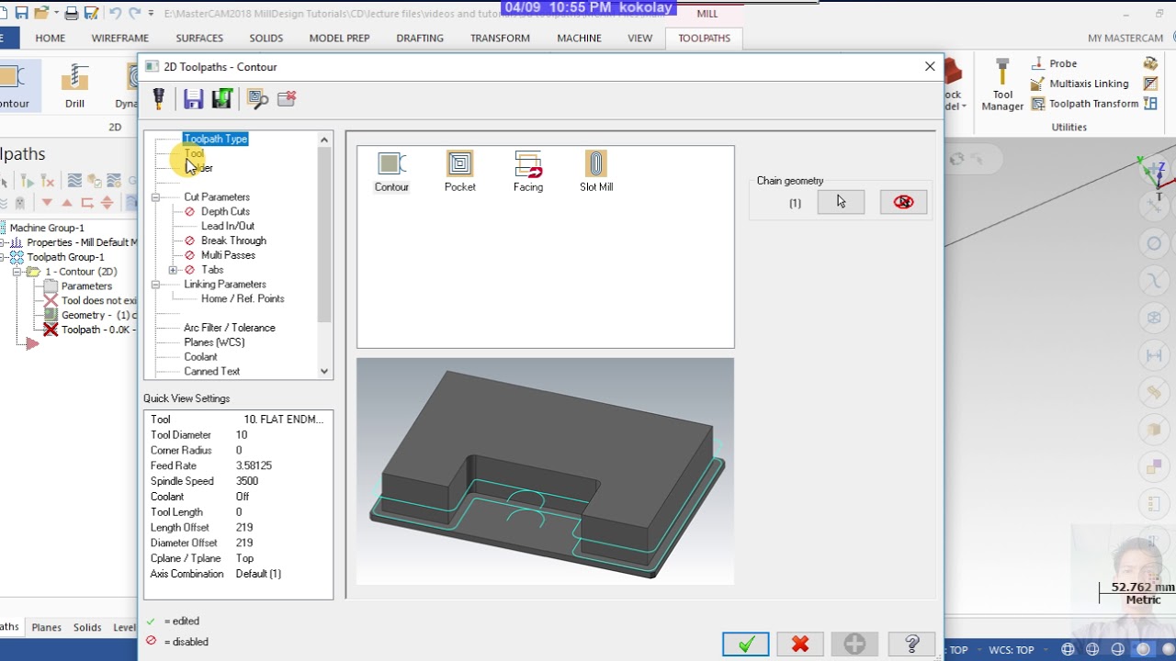The image size is (1176, 661).
Task: Launch Probe from the Utilities group
Action: point(1054,63)
